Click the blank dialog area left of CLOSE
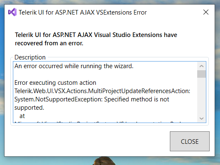220x165 pixels. click(x=87, y=141)
